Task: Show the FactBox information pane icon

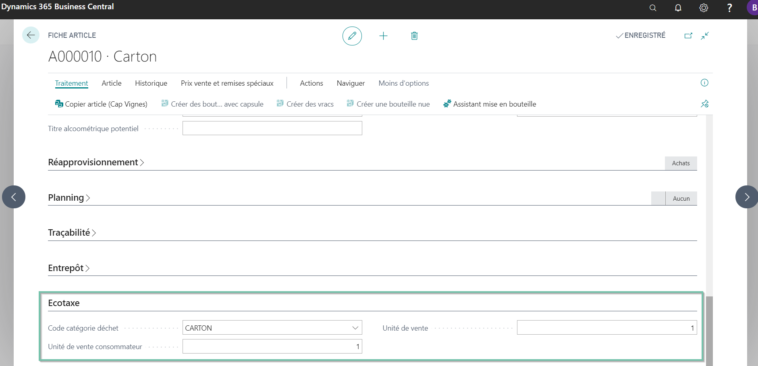Action: click(704, 83)
